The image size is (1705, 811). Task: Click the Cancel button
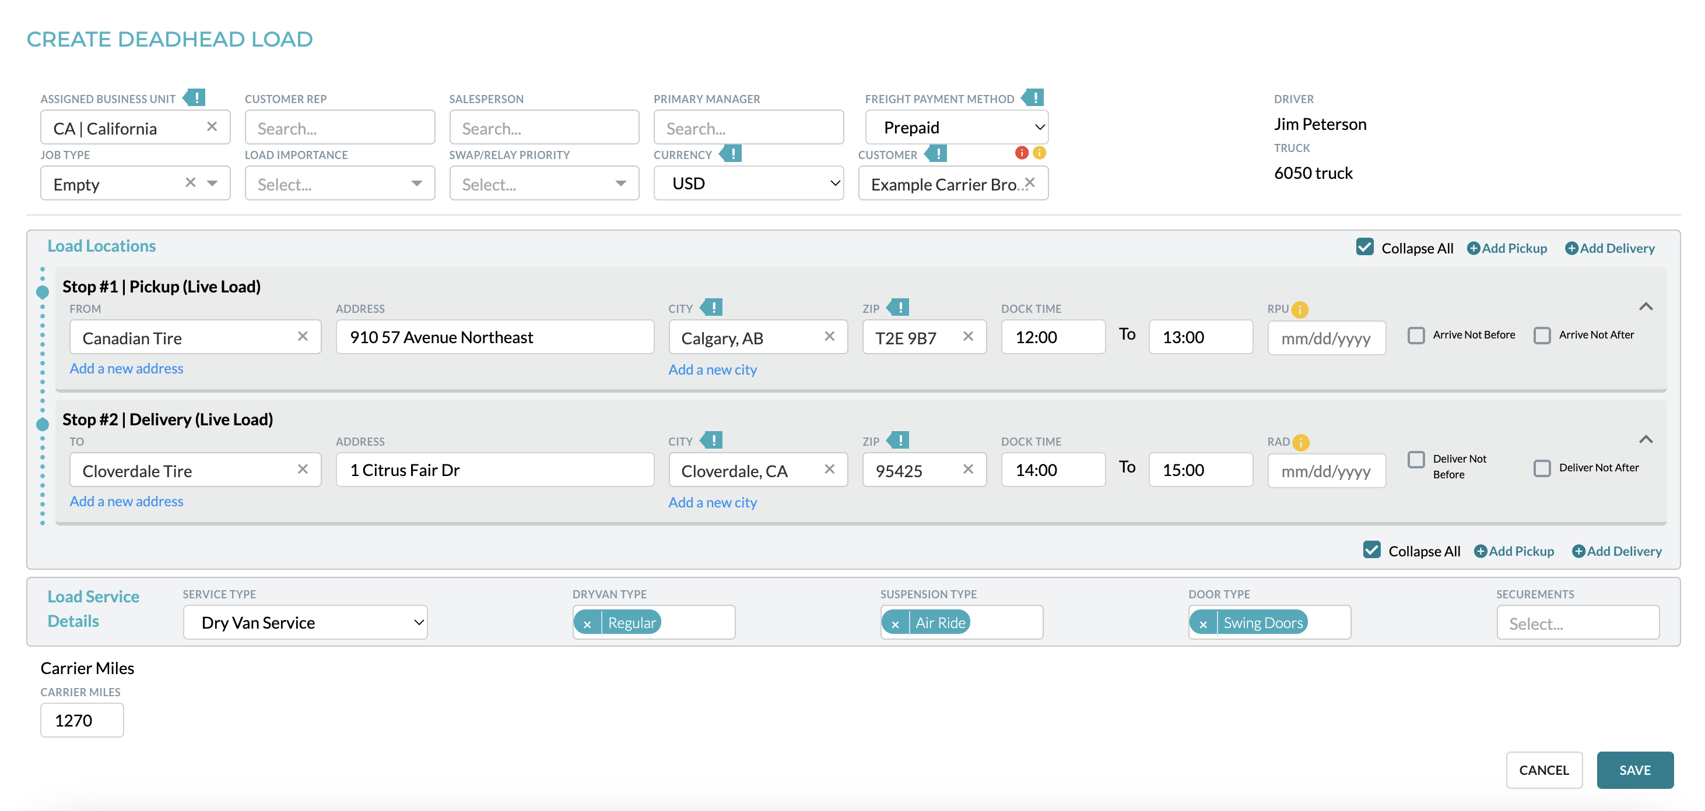(1543, 770)
